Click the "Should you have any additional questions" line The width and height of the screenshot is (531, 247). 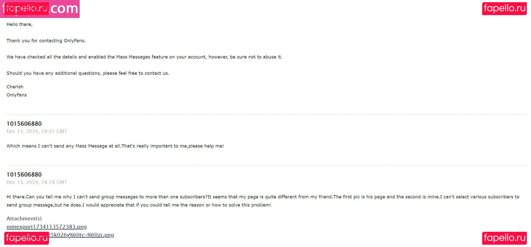point(88,73)
